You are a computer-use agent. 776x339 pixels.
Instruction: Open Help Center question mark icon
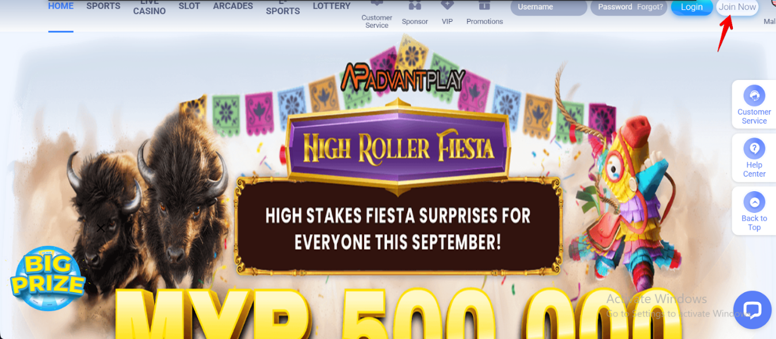(754, 148)
